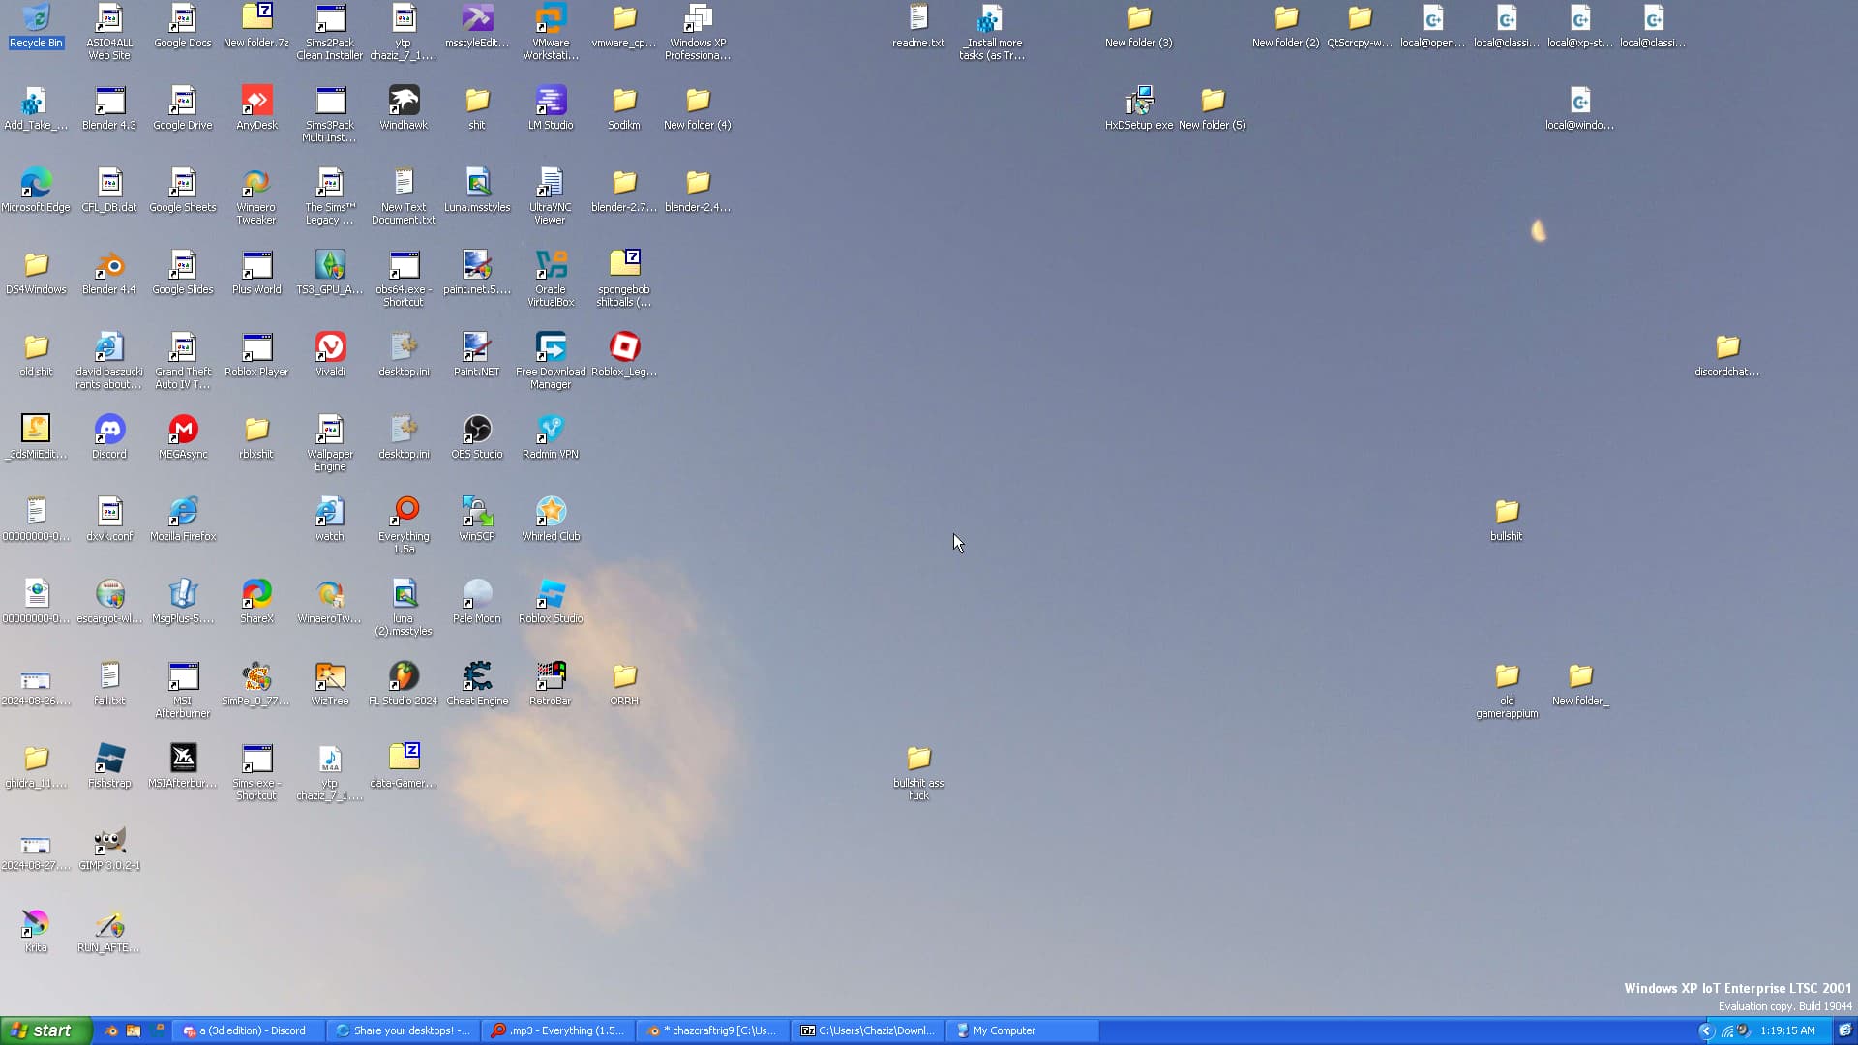Open Roblox Player shortcut
Screen dimensions: 1858x1045
pyautogui.click(x=256, y=355)
